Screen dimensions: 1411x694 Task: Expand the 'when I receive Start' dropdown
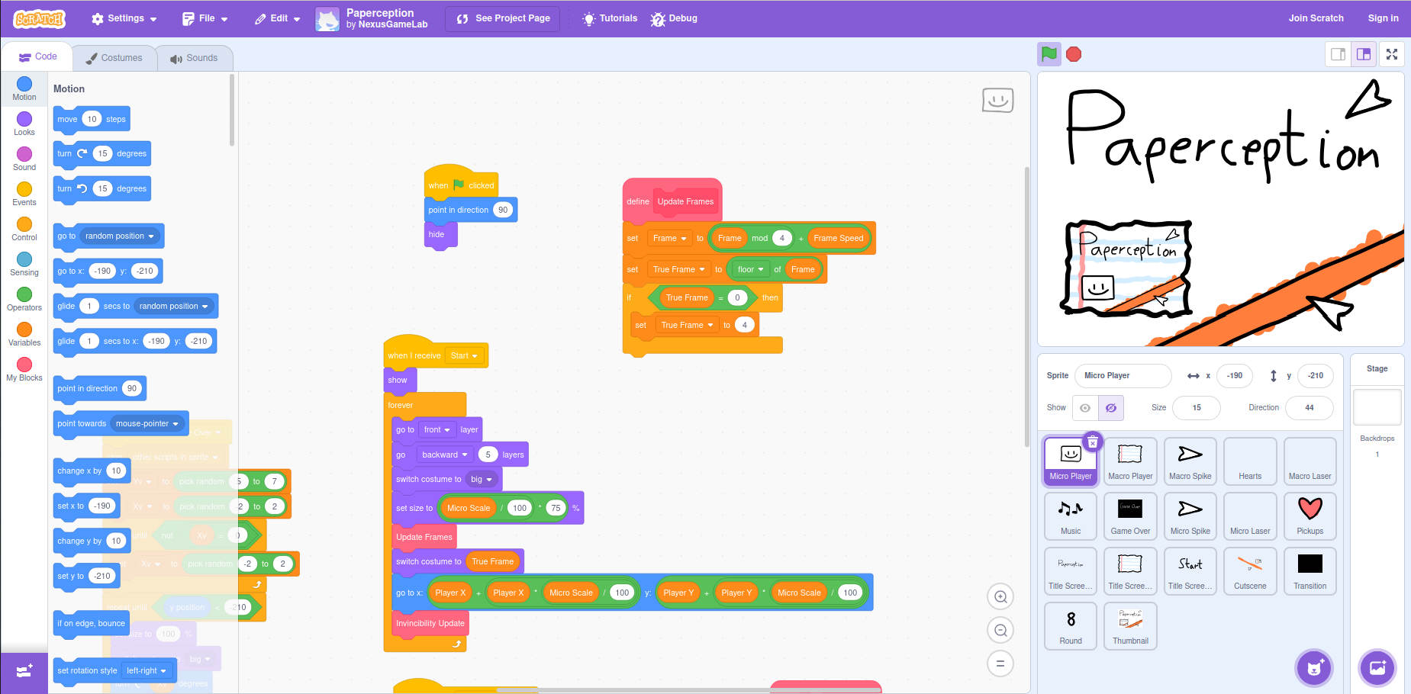(x=464, y=356)
